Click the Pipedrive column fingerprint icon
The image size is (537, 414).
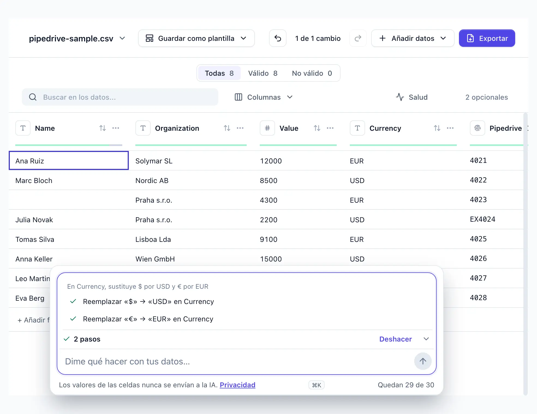pos(478,128)
